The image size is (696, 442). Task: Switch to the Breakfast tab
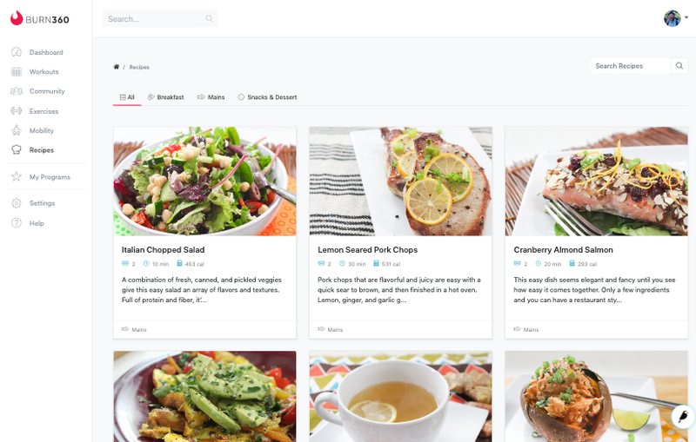165,97
